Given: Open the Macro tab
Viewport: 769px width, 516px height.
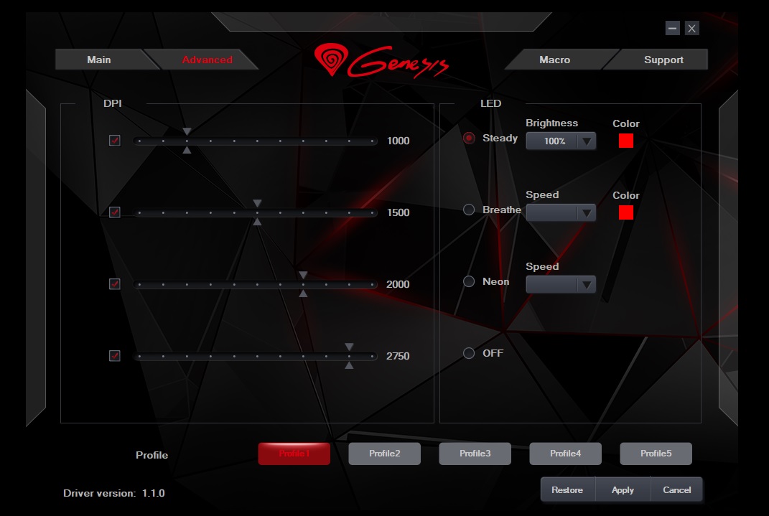Looking at the screenshot, I should coord(555,60).
